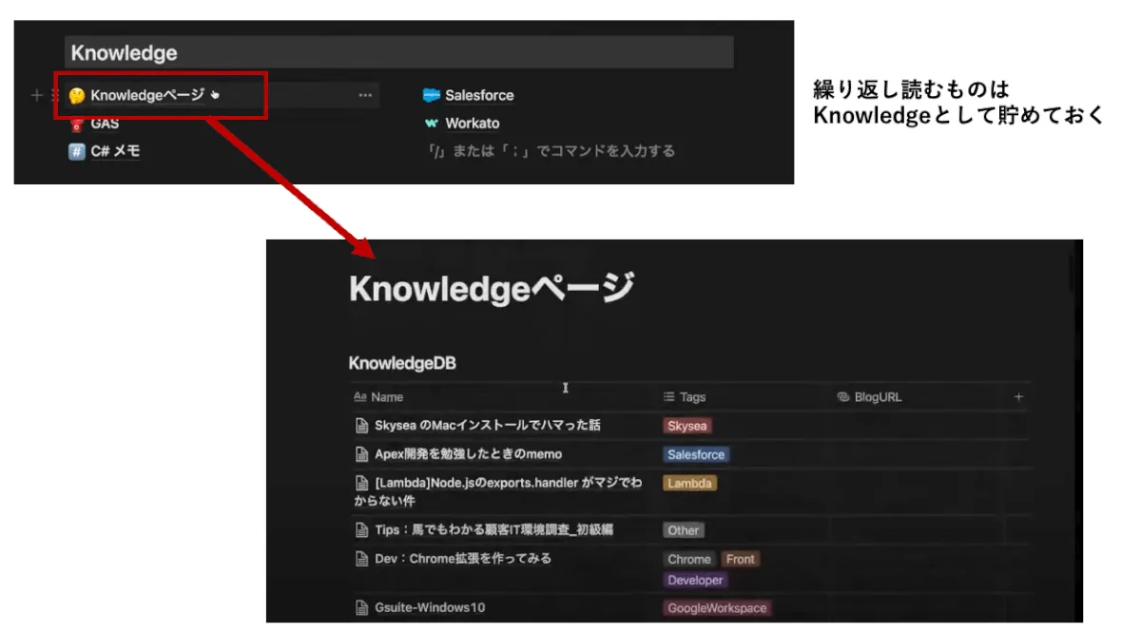Open the Dev：Chrome拡張を作ってみる entry

(x=463, y=558)
